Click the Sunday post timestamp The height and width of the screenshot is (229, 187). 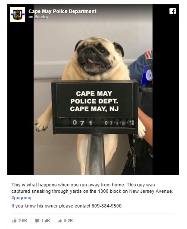coord(41,17)
